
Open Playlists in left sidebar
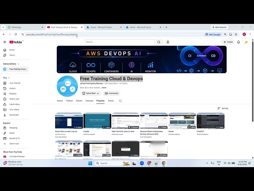[13, 94]
